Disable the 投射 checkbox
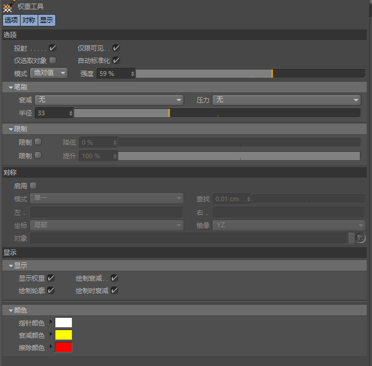372x366 pixels. (x=52, y=48)
